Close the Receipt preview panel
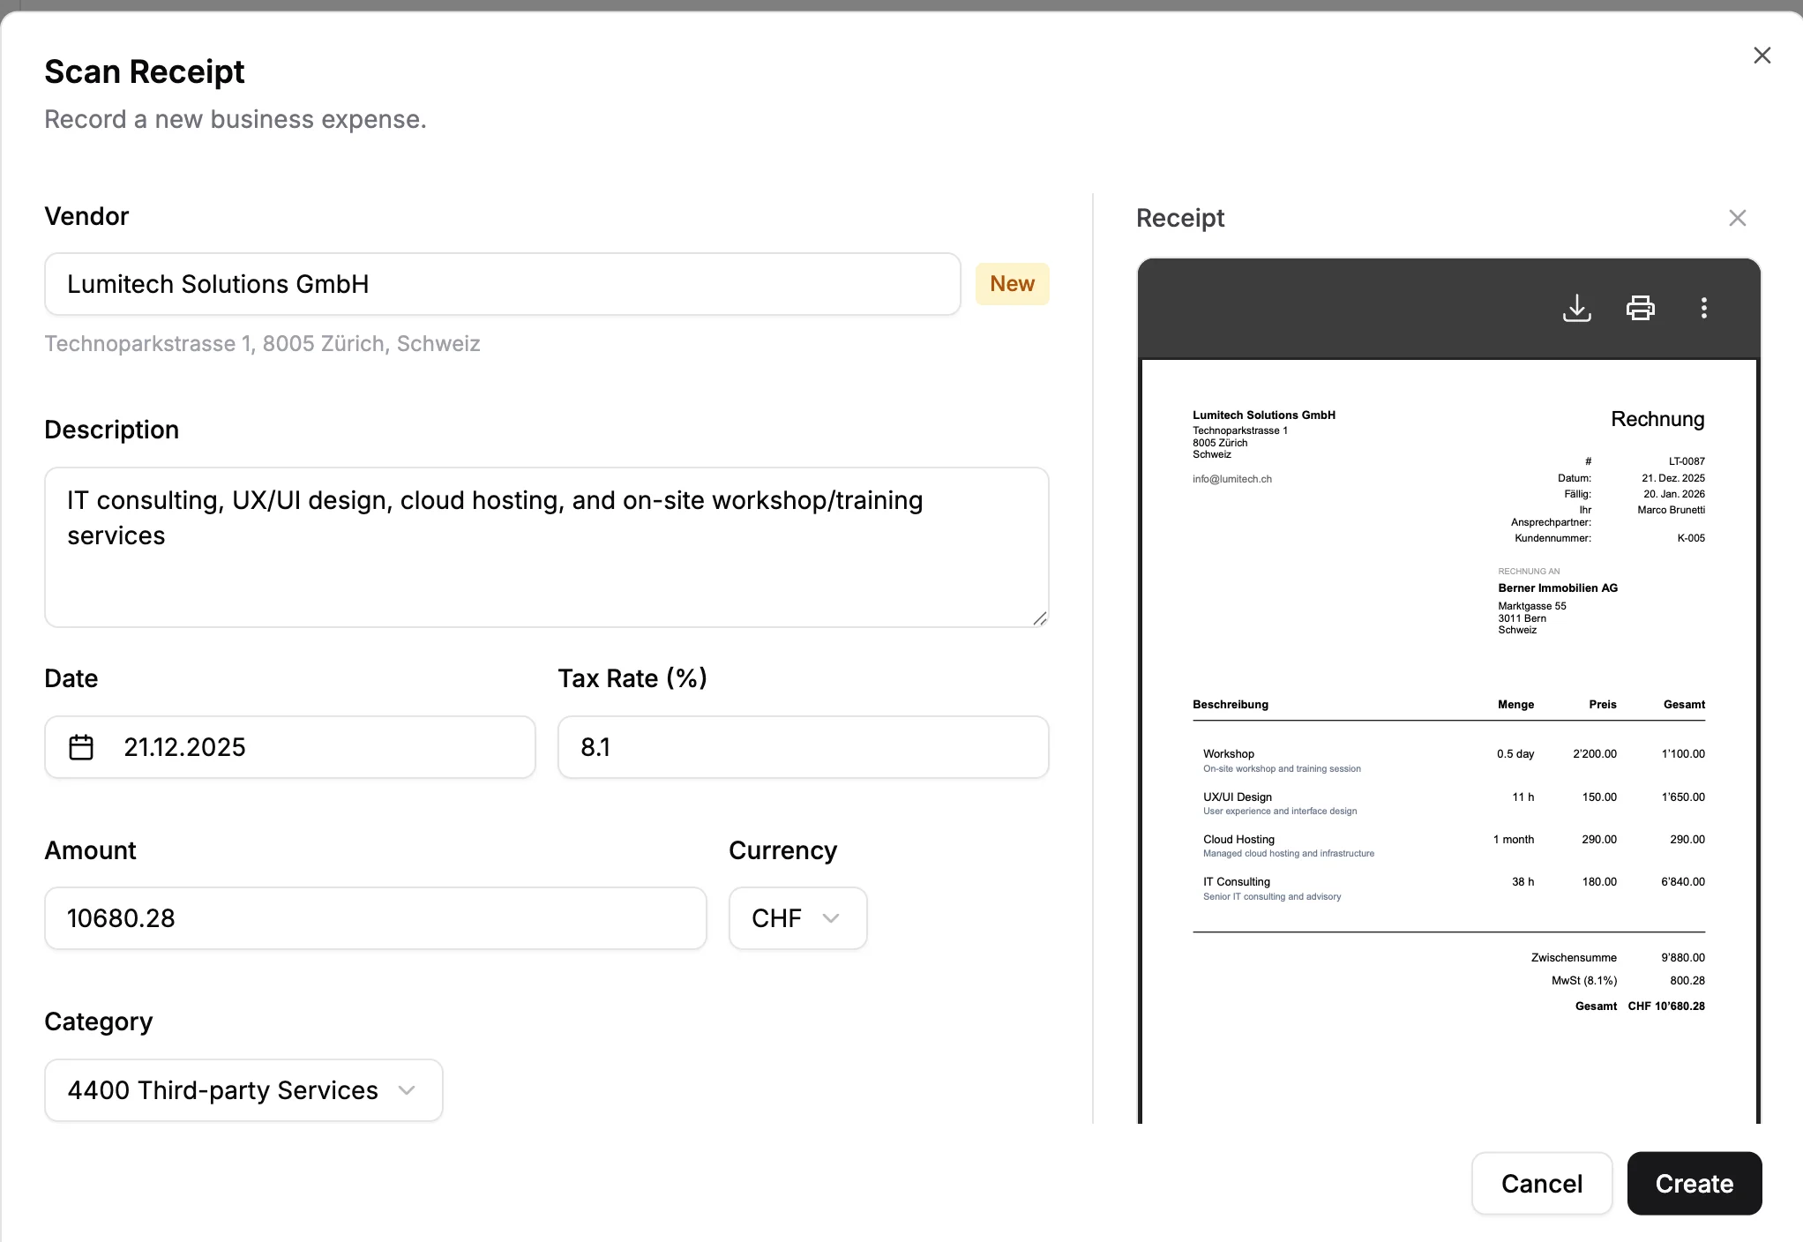The width and height of the screenshot is (1803, 1242). point(1737,217)
